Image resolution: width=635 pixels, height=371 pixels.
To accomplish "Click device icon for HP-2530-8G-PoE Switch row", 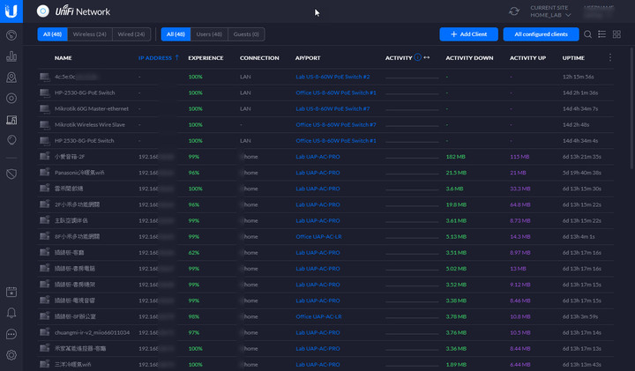I will [45, 93].
